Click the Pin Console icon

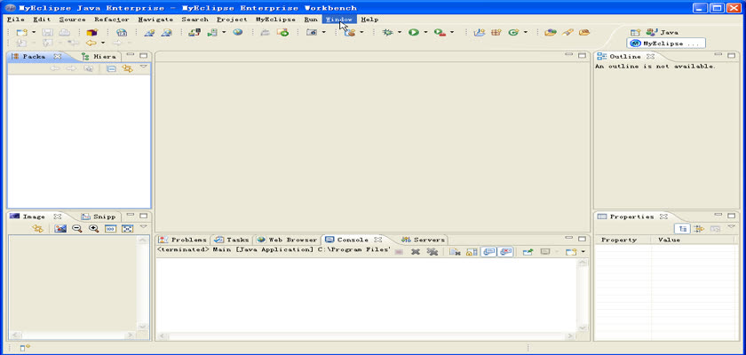[x=528, y=251]
